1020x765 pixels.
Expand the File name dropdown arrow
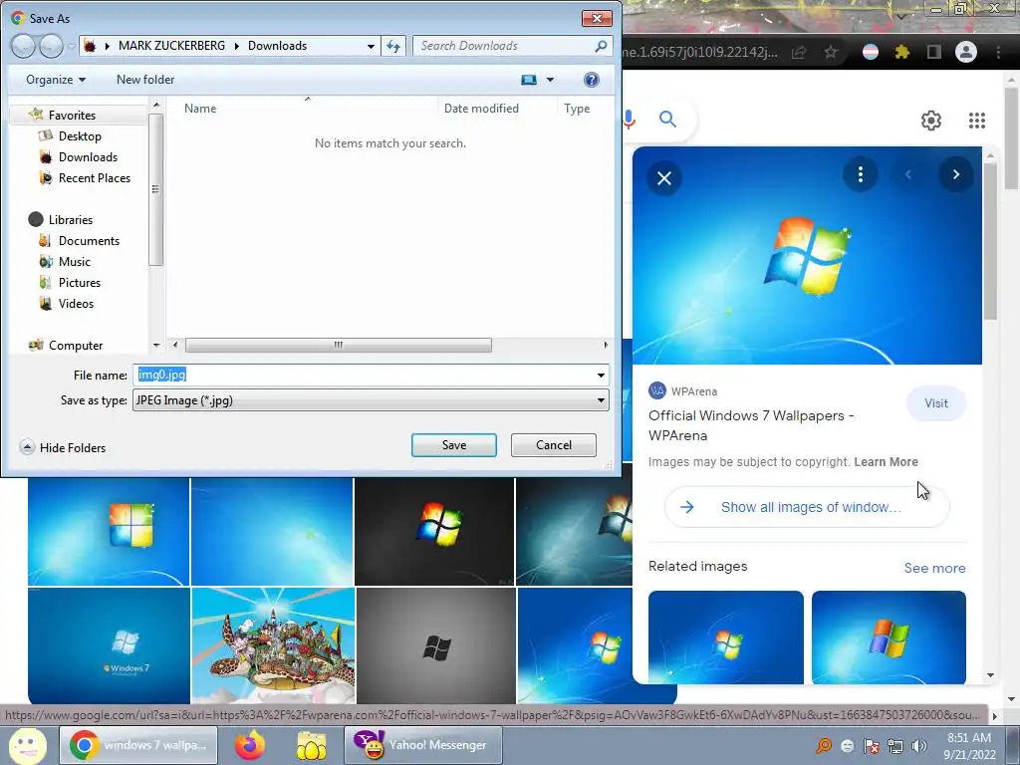point(601,375)
